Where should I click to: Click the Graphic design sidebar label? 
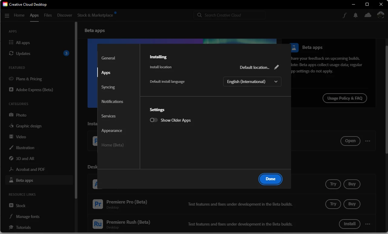click(29, 126)
